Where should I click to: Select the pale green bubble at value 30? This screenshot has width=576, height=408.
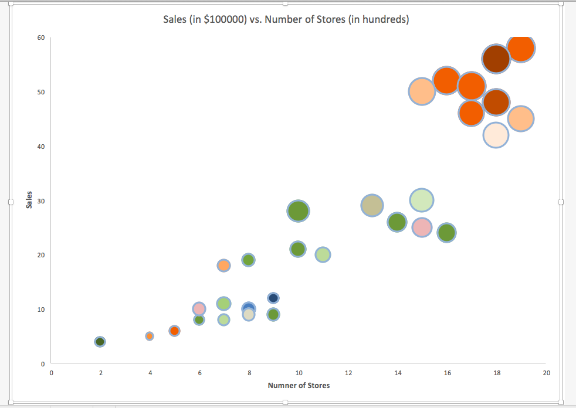[x=422, y=199]
